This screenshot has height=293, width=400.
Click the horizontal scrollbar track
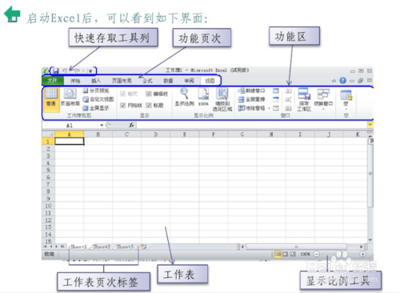click(296, 247)
